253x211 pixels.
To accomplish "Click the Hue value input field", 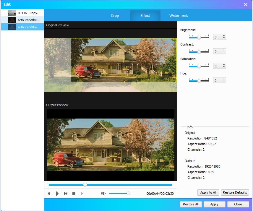I will pos(217,81).
